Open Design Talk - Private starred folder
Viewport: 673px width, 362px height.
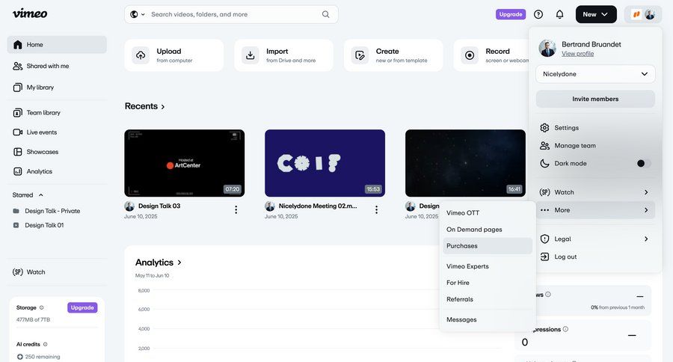(52, 211)
